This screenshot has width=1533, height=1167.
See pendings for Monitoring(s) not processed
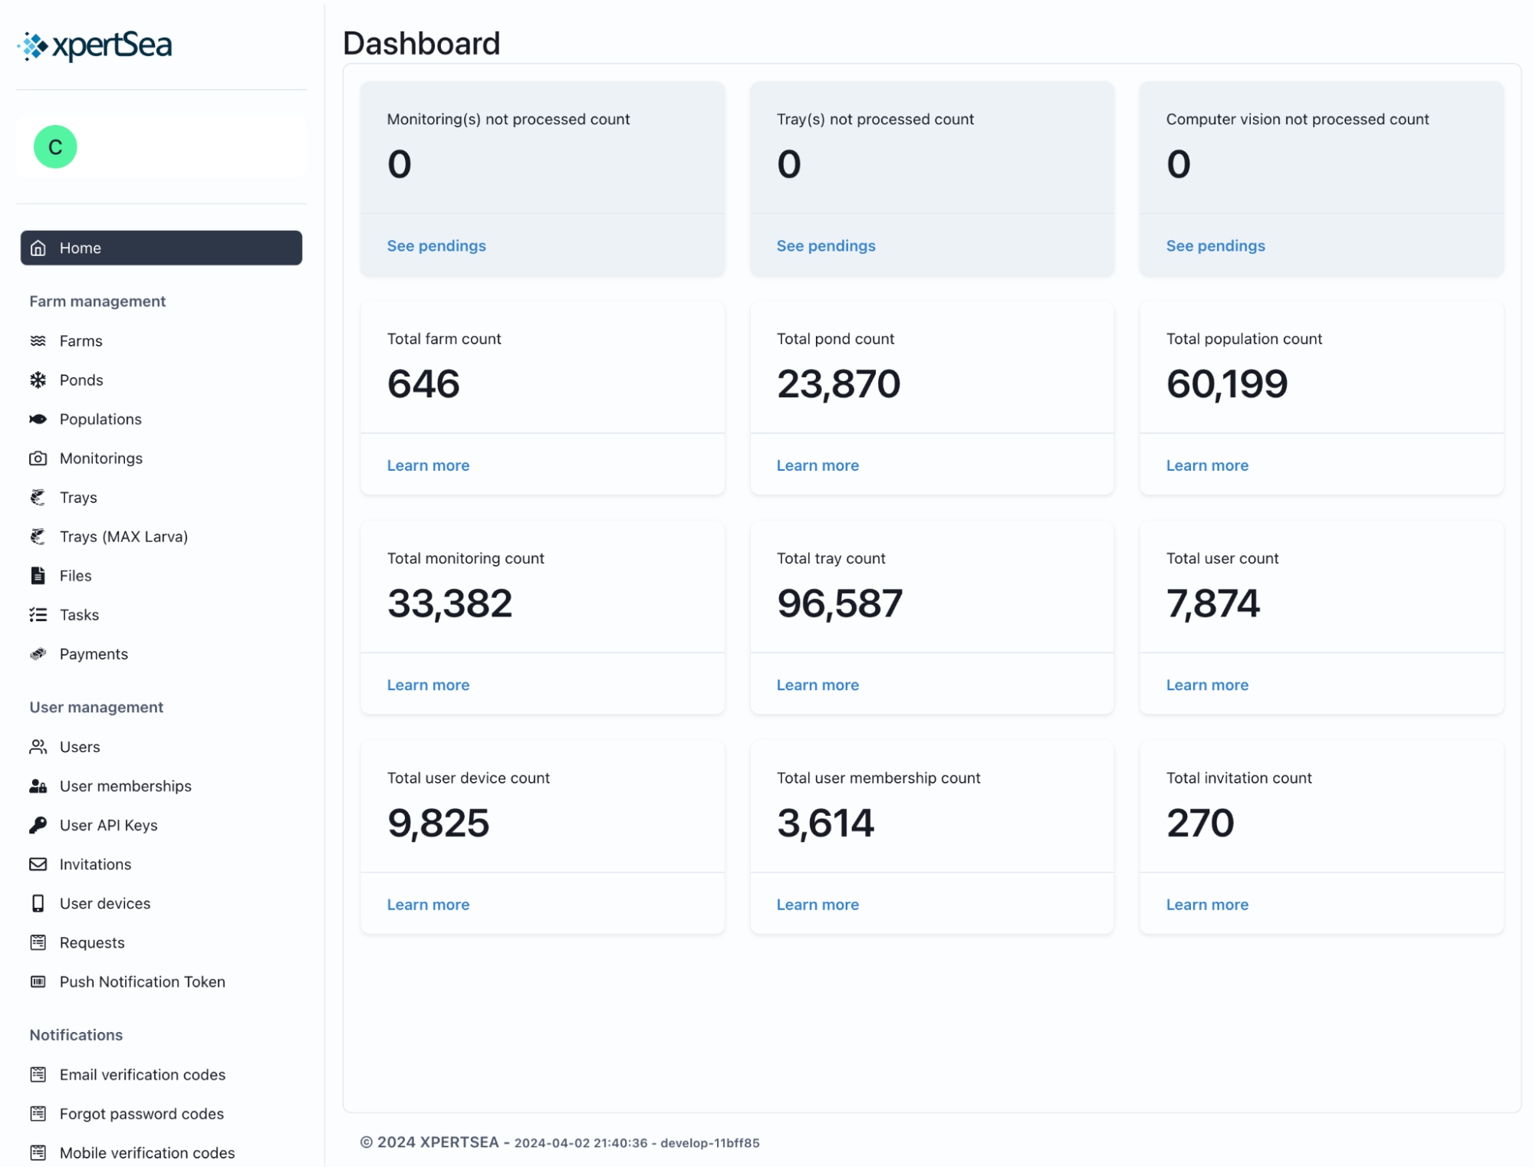pyautogui.click(x=436, y=245)
